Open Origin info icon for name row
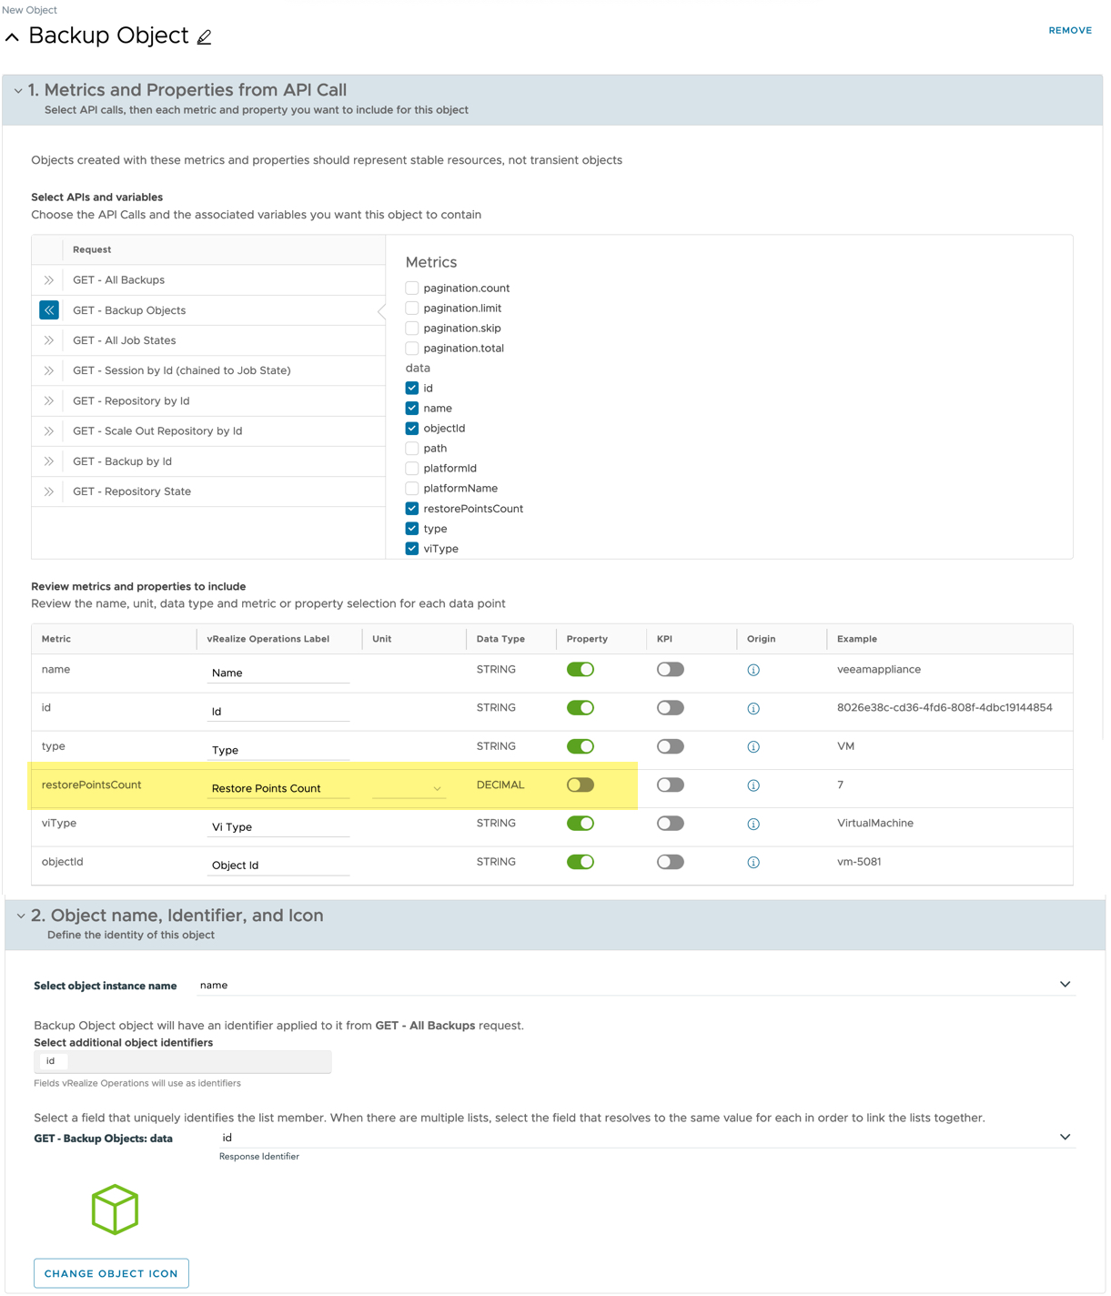The width and height of the screenshot is (1111, 1296). (x=753, y=670)
